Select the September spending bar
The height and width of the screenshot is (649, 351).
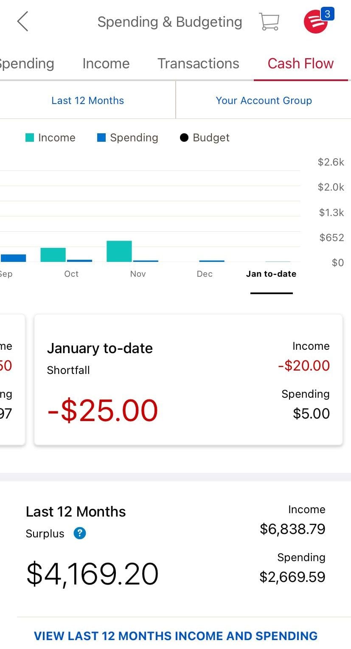[x=13, y=258]
